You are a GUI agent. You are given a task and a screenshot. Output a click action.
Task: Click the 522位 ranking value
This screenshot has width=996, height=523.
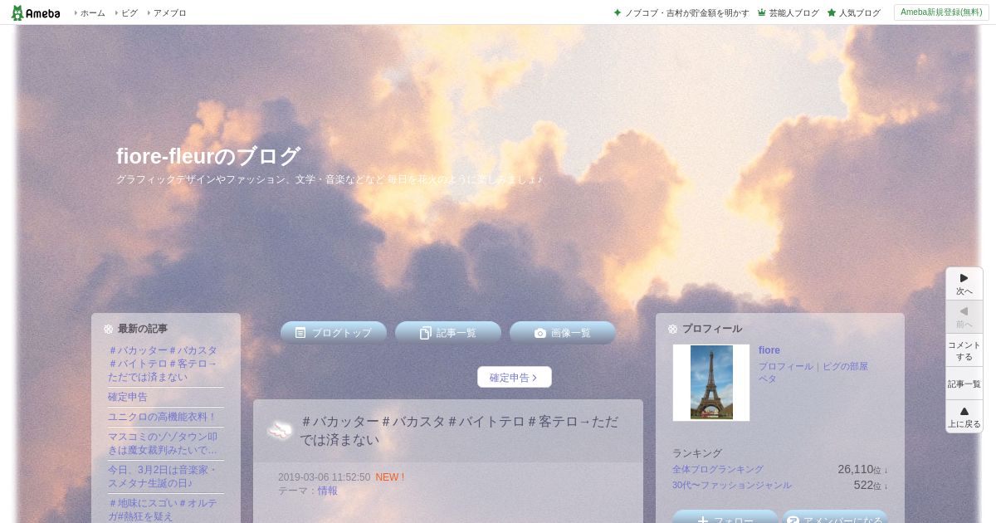click(x=868, y=485)
